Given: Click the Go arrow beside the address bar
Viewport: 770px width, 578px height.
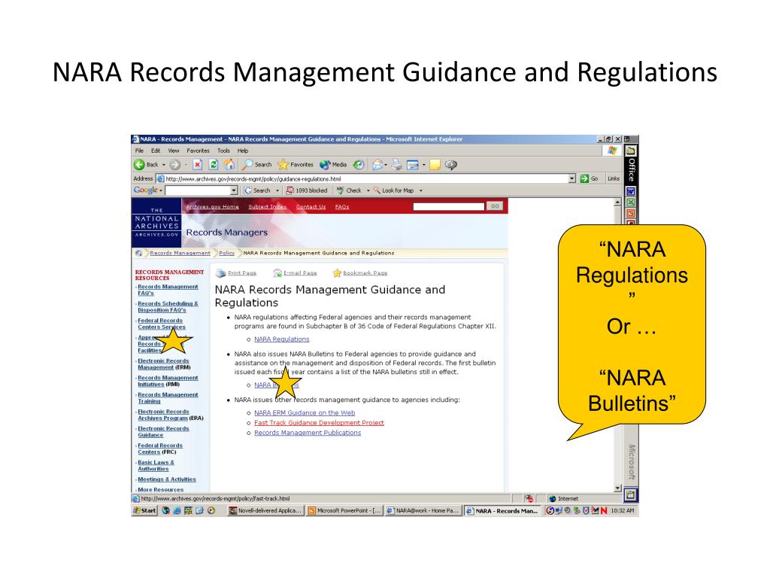Looking at the screenshot, I should click(589, 178).
